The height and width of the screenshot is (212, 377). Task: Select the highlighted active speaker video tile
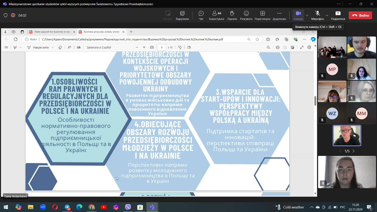tap(347, 135)
